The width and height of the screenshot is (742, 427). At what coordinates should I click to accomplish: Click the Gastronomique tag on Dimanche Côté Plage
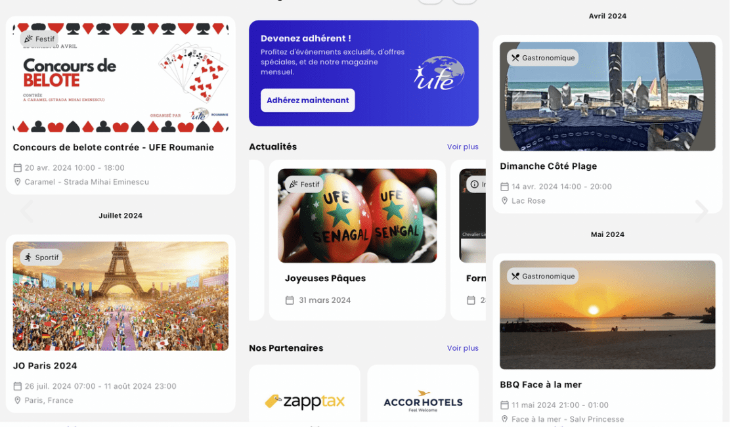(542, 58)
